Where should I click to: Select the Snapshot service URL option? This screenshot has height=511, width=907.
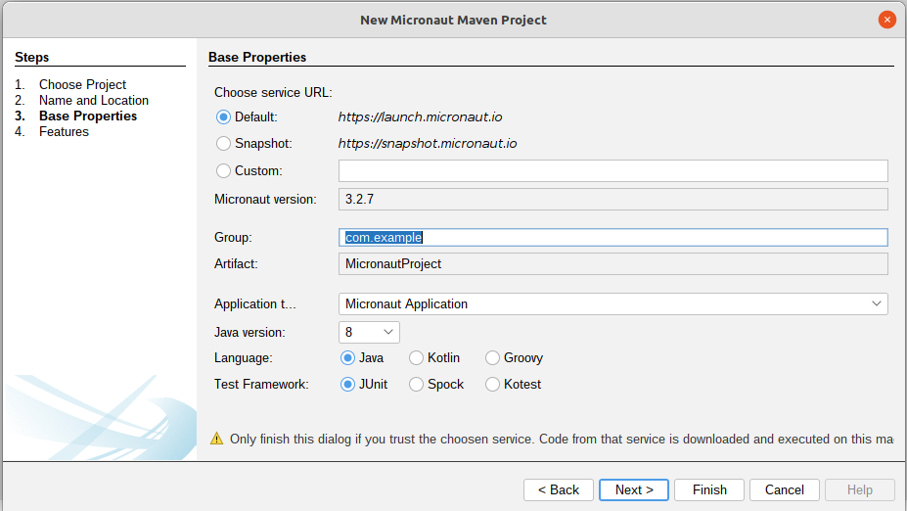pos(223,144)
